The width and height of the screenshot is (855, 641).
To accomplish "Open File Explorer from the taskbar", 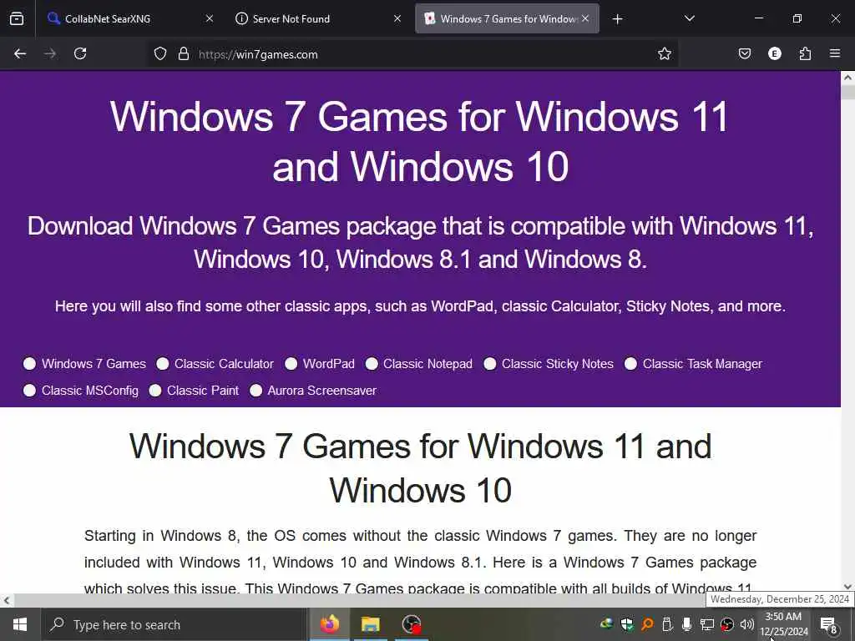I will [370, 624].
